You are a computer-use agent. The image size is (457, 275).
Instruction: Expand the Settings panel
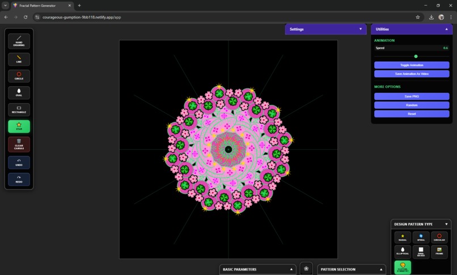pos(325,29)
